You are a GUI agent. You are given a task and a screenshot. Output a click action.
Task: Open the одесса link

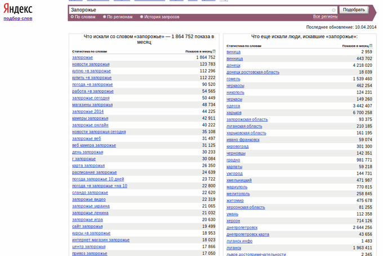(233, 106)
